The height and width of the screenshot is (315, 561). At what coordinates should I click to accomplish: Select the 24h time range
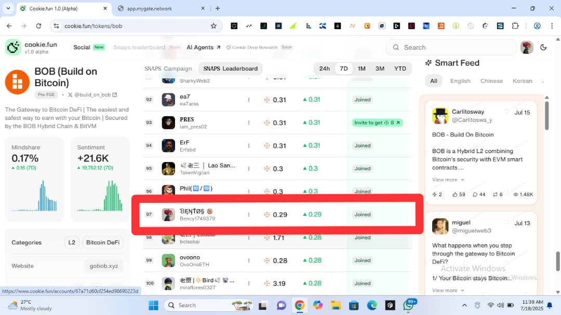[325, 69]
